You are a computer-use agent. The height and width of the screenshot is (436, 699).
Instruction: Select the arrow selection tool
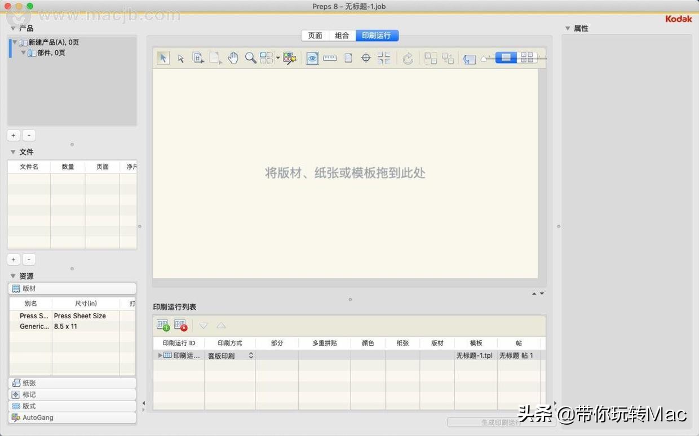coord(163,57)
